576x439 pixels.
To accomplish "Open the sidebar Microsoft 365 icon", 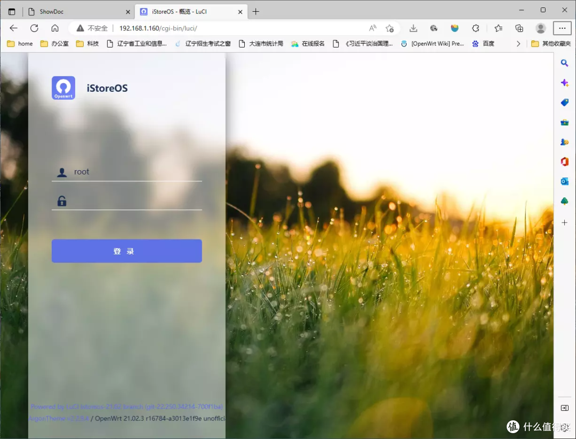I will pyautogui.click(x=565, y=162).
